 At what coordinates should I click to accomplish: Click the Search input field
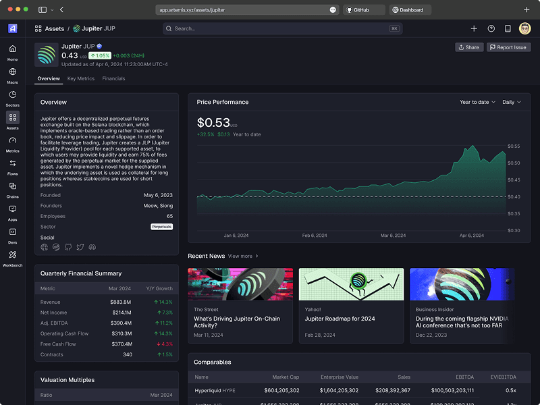click(x=282, y=28)
